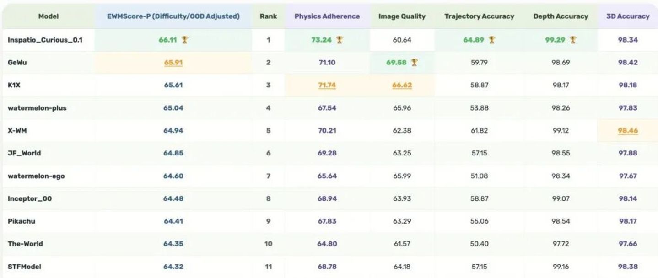Click the 97.66 3D accuracy for The-World
This screenshot has height=278, width=658.
(x=628, y=244)
